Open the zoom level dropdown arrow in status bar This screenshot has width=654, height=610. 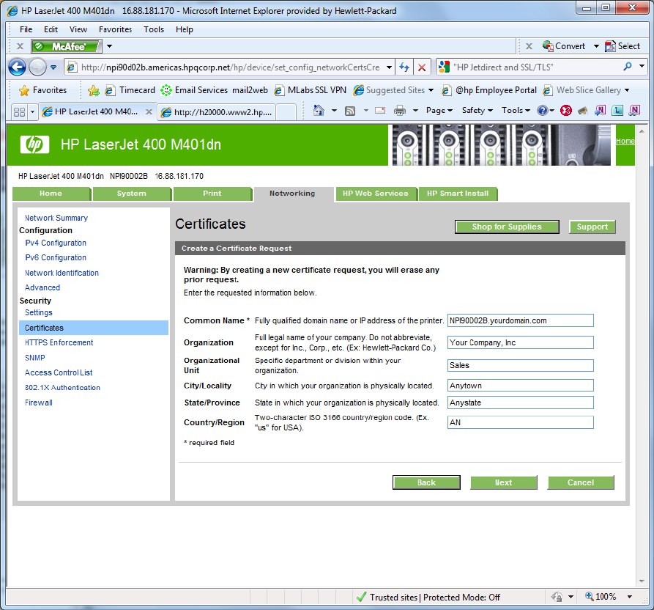(x=629, y=597)
